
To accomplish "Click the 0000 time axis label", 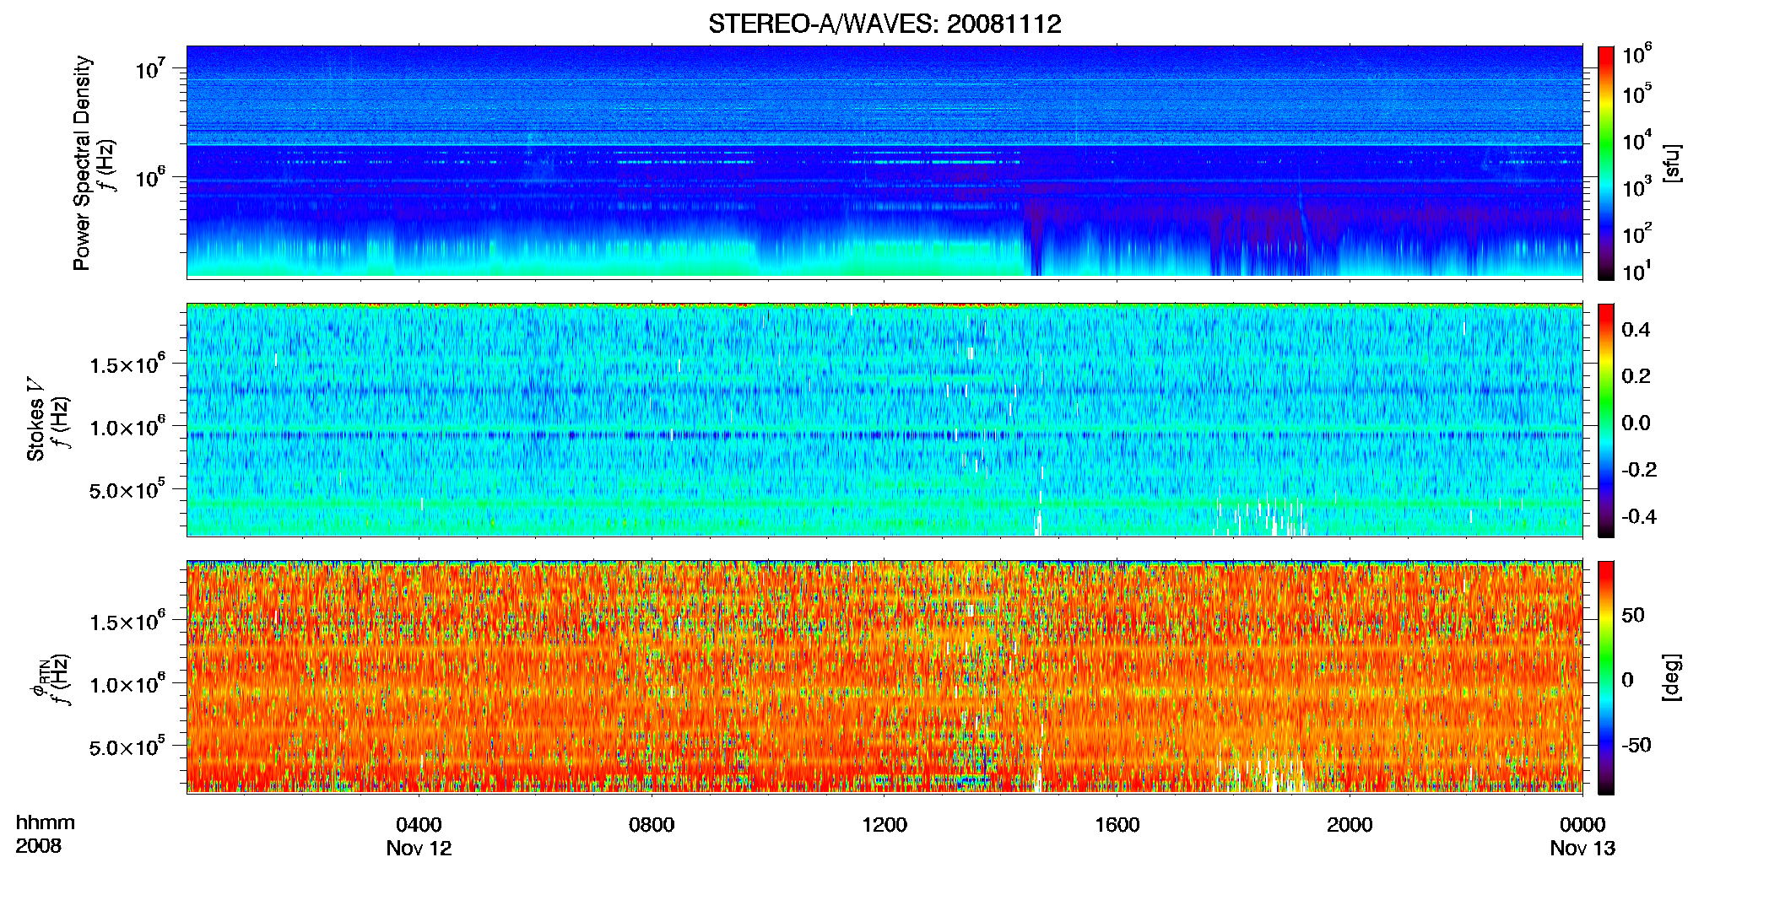I will 1582,825.
